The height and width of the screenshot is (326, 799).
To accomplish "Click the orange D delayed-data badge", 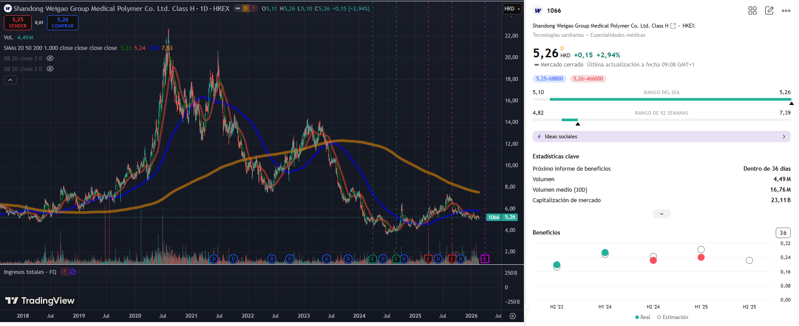I will point(246,8).
